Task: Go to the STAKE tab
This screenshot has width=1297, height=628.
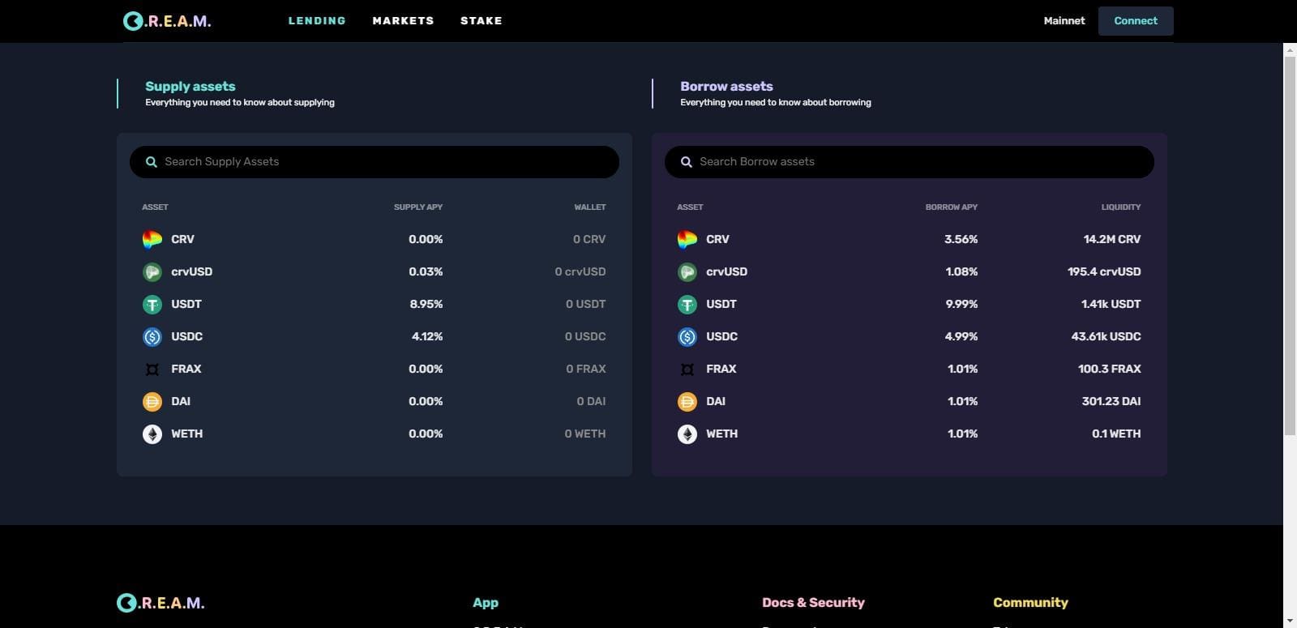Action: point(482,21)
